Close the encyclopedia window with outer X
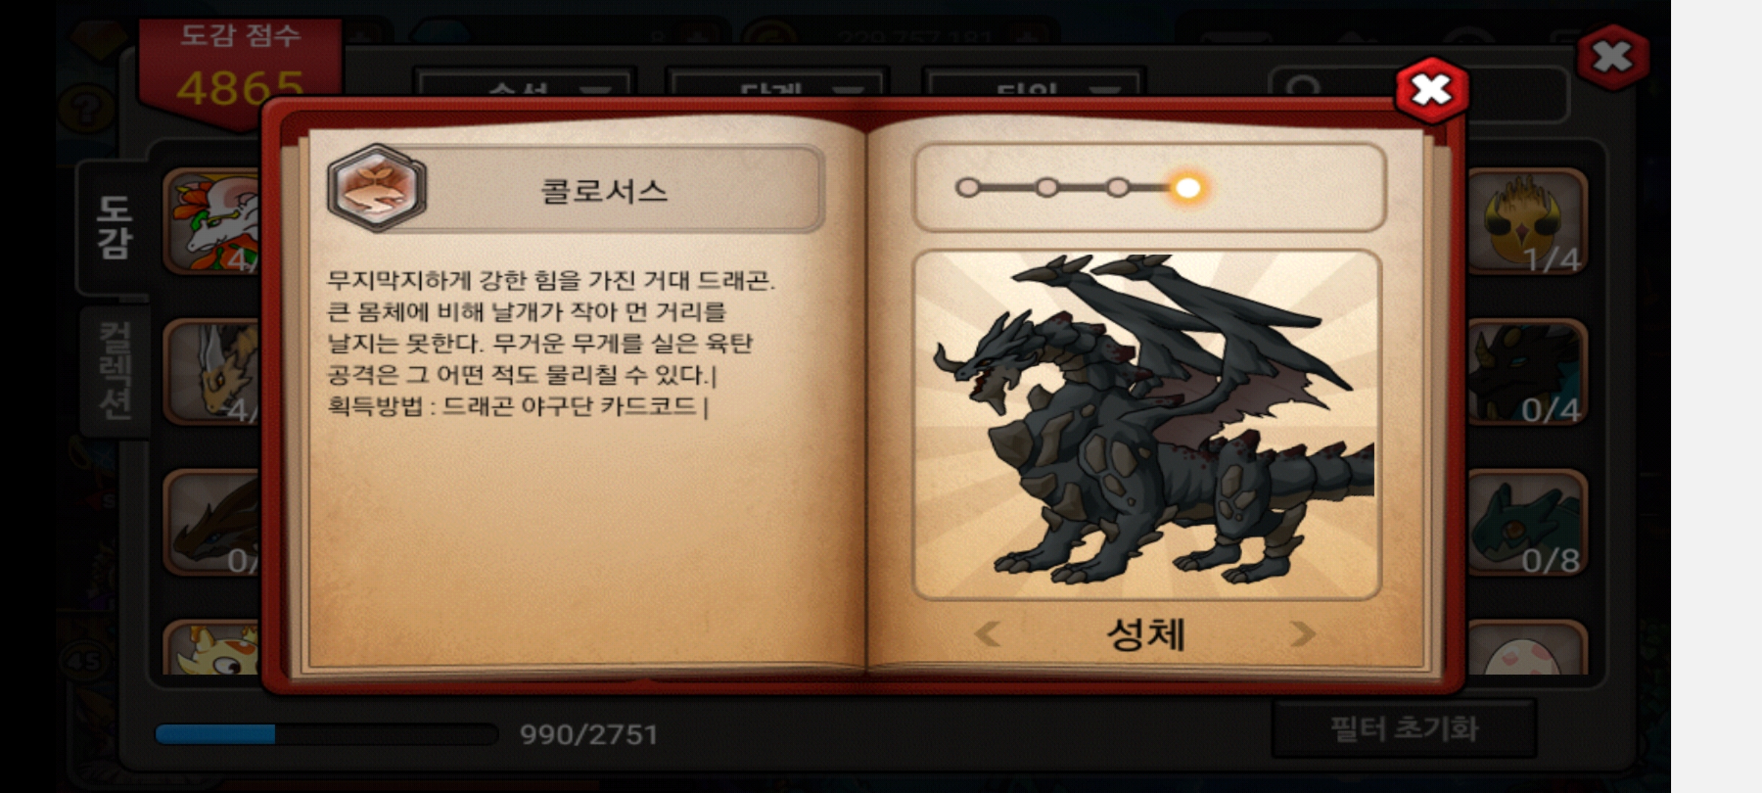The image size is (1762, 793). [1612, 57]
